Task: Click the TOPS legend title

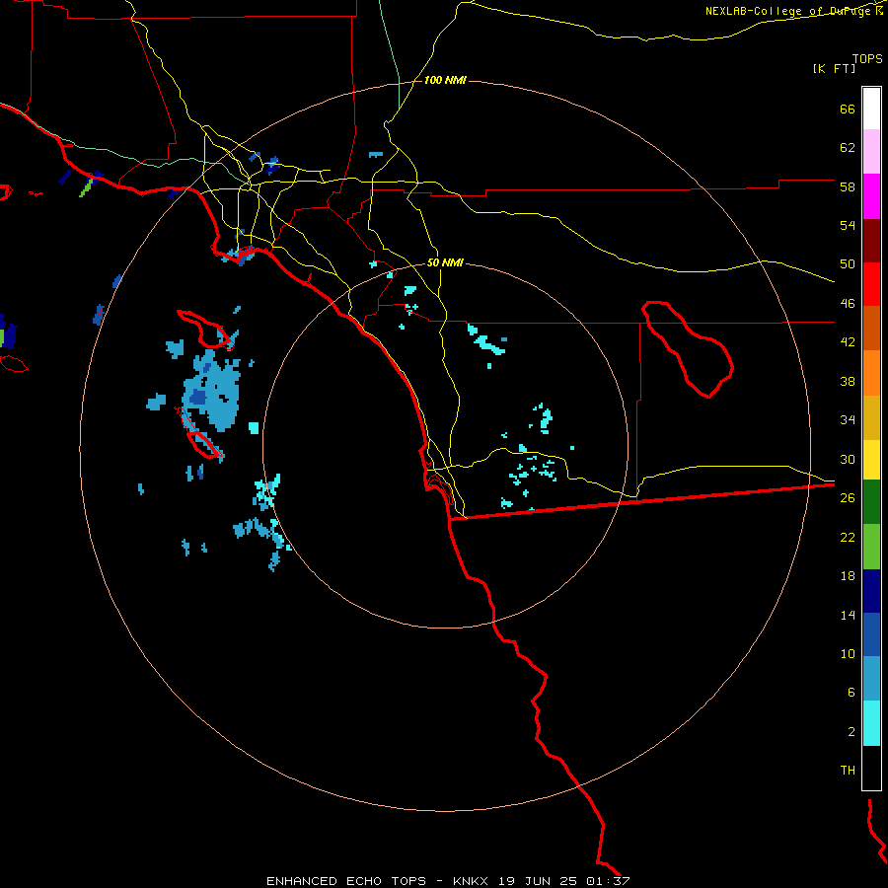Action: point(867,58)
